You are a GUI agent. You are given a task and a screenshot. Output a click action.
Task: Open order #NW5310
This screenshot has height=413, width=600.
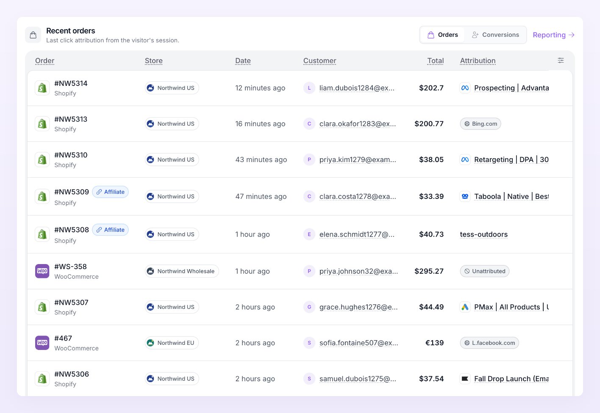71,155
